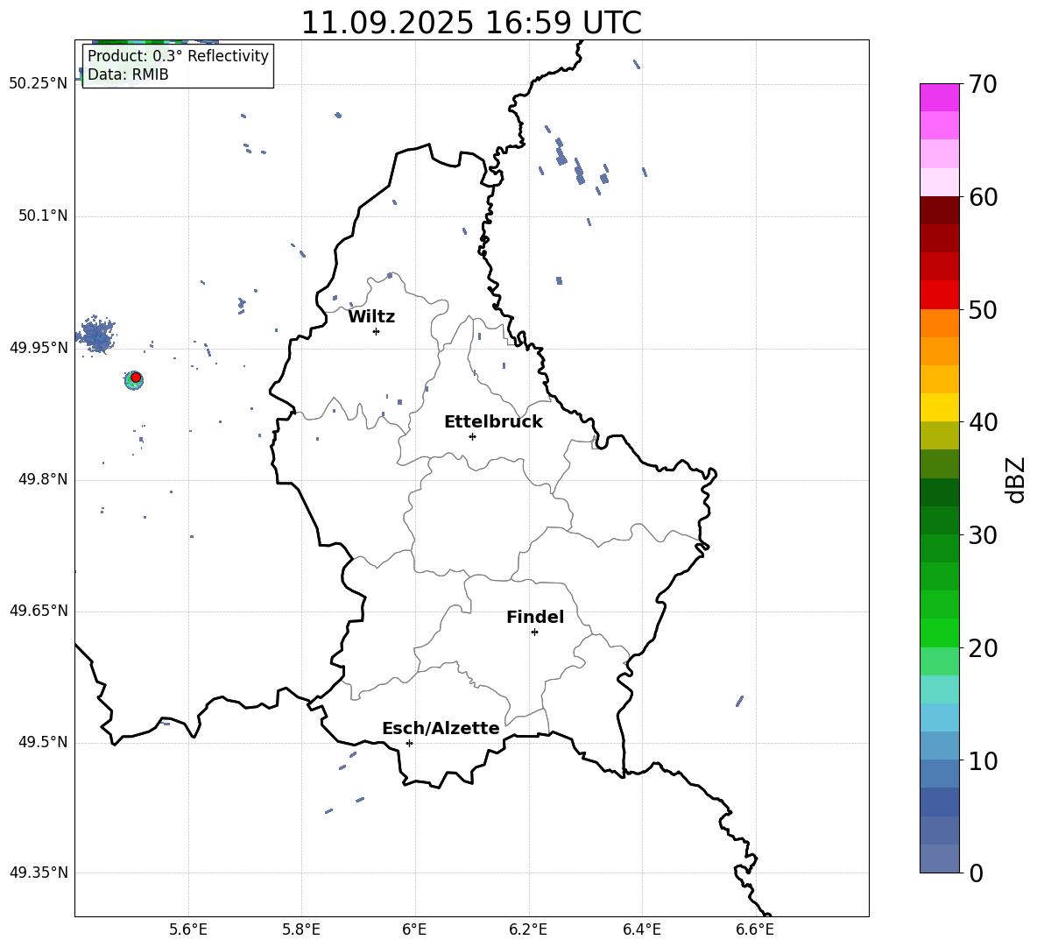
Task: Click the Ettelbruck city label
Action: [493, 422]
